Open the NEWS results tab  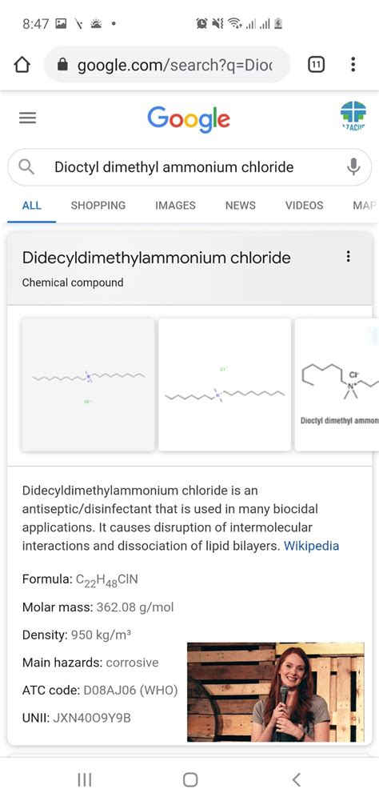[x=240, y=206]
